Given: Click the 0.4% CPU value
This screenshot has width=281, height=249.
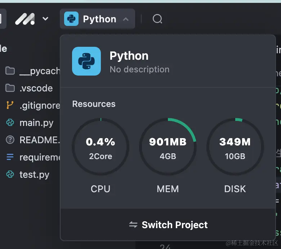Looking at the screenshot, I should (x=101, y=142).
